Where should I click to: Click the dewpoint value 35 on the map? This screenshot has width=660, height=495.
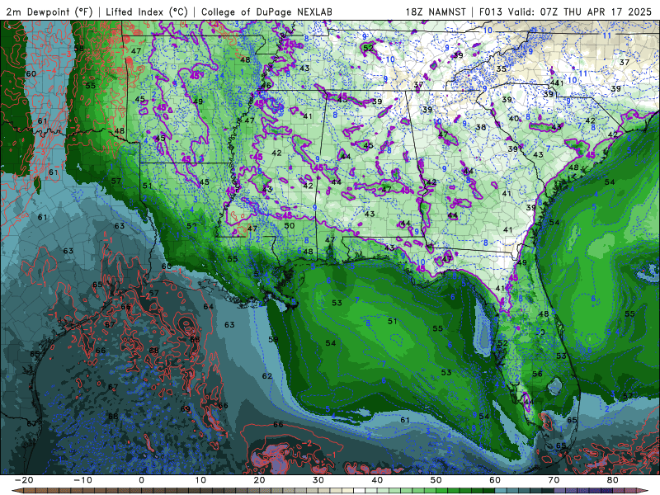coord(501,68)
